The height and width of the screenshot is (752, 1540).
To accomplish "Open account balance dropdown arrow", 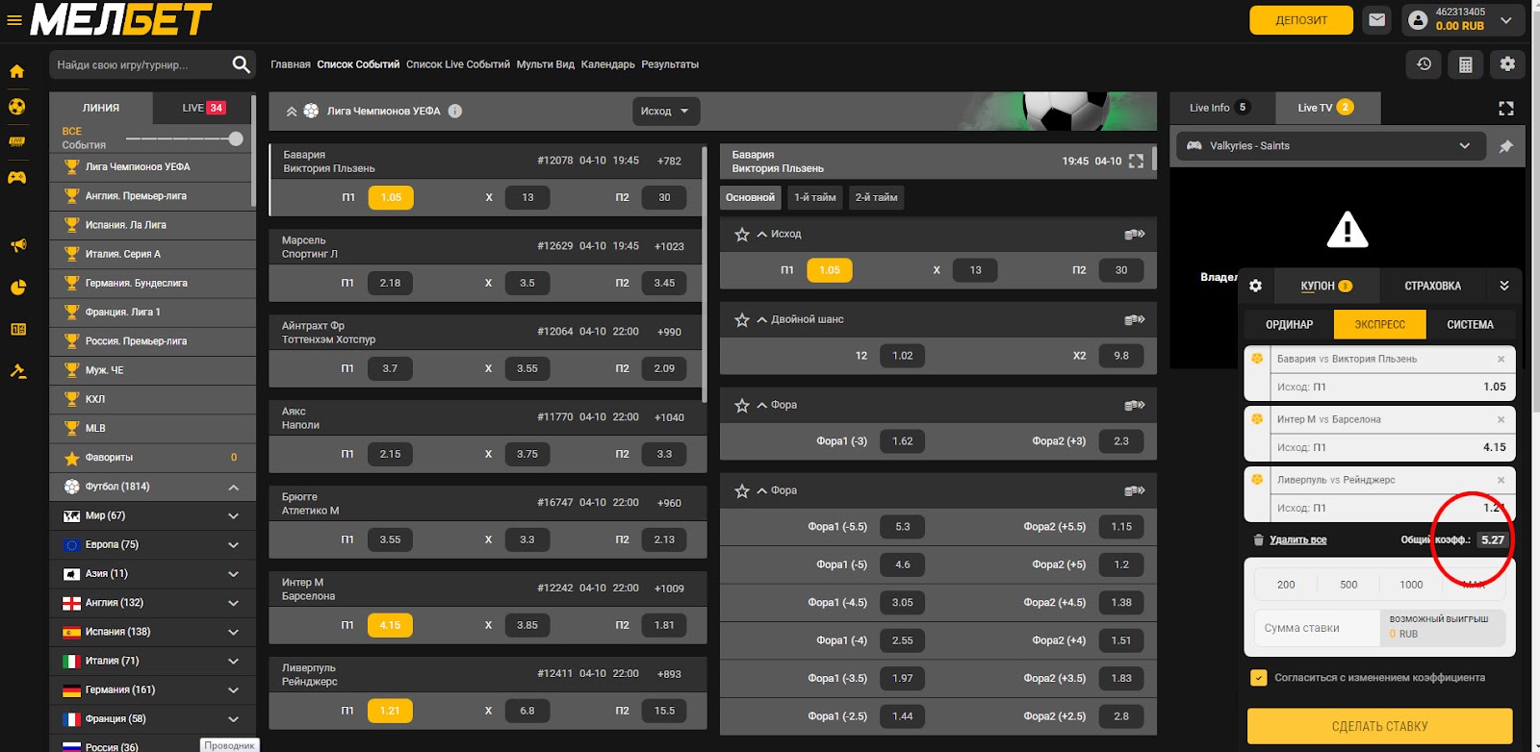I will pyautogui.click(x=1506, y=19).
